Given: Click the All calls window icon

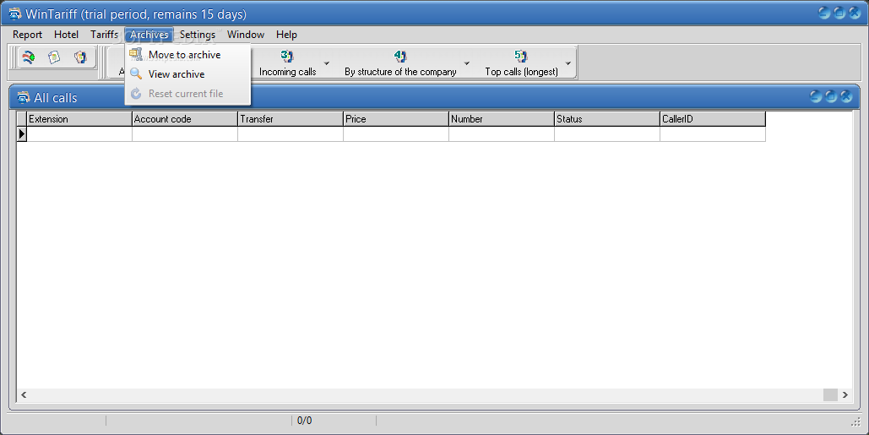Looking at the screenshot, I should click(24, 97).
